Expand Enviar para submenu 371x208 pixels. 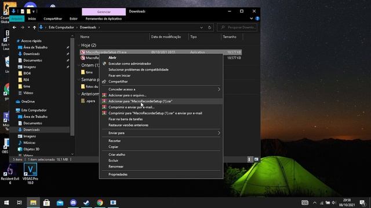click(161, 133)
